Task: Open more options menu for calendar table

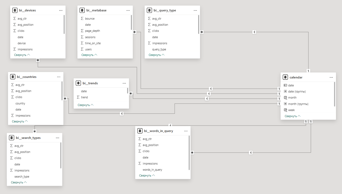Action: (331, 77)
